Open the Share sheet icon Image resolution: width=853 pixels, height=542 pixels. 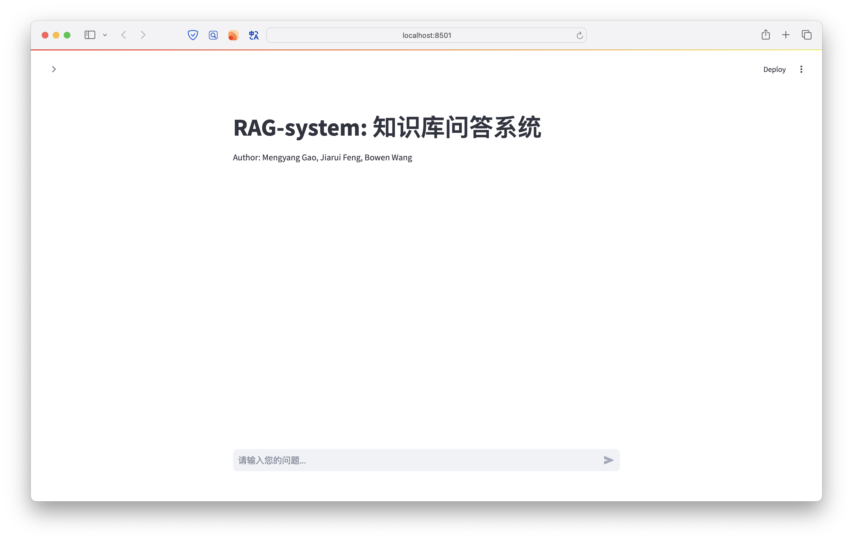tap(766, 35)
